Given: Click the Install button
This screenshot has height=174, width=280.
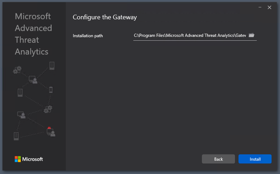Looking at the screenshot, I should point(255,159).
